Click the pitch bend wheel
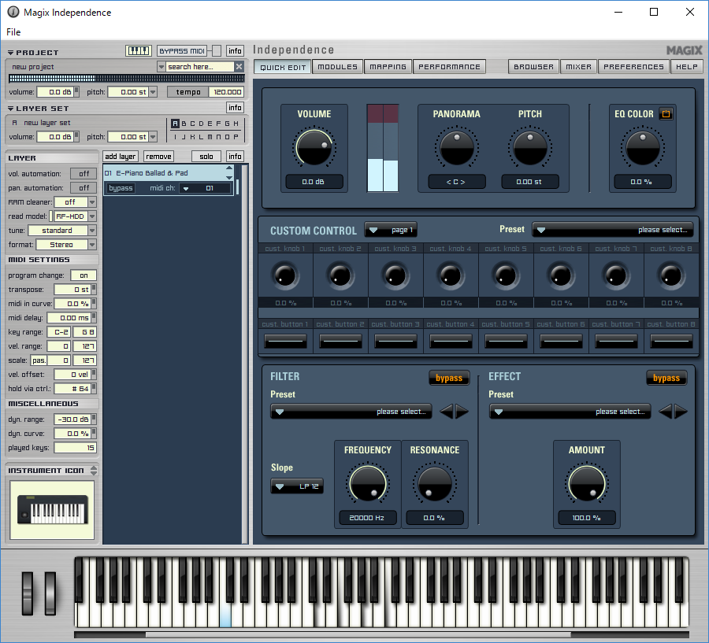This screenshot has width=709, height=643. click(x=28, y=593)
